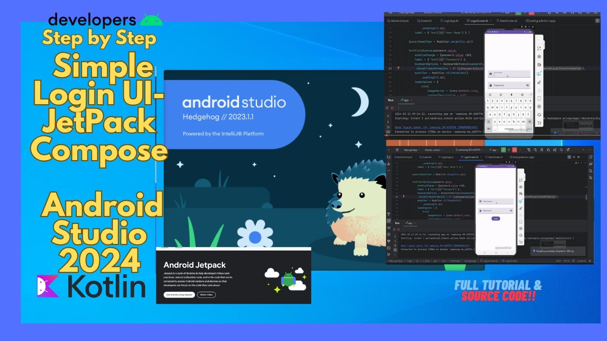Open app run configuration dropdown in lower IDE
The width and height of the screenshot is (607, 341).
(494, 150)
